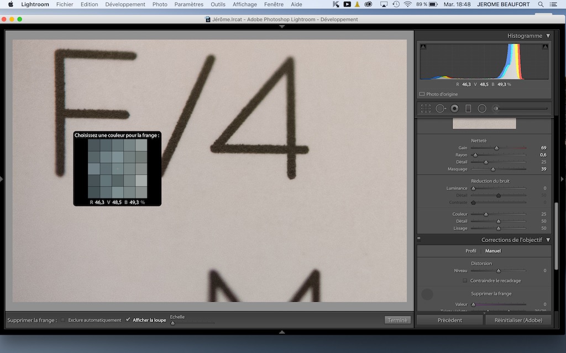Click the AirPlay display icon
Viewport: 566px width, 353px height.
[384, 4]
